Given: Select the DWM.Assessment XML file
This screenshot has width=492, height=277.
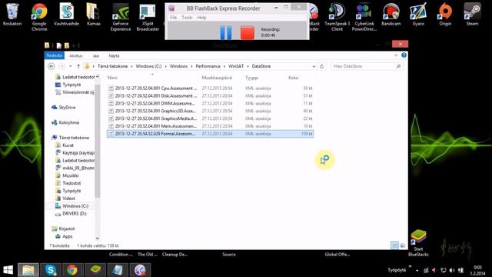Looking at the screenshot, I should tap(210, 103).
